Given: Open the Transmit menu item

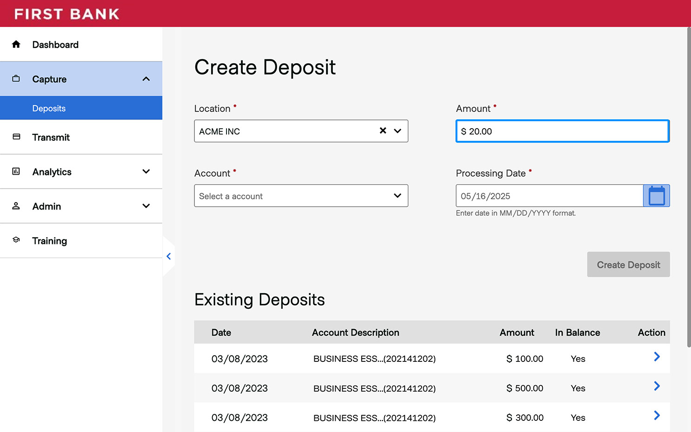Looking at the screenshot, I should [81, 137].
